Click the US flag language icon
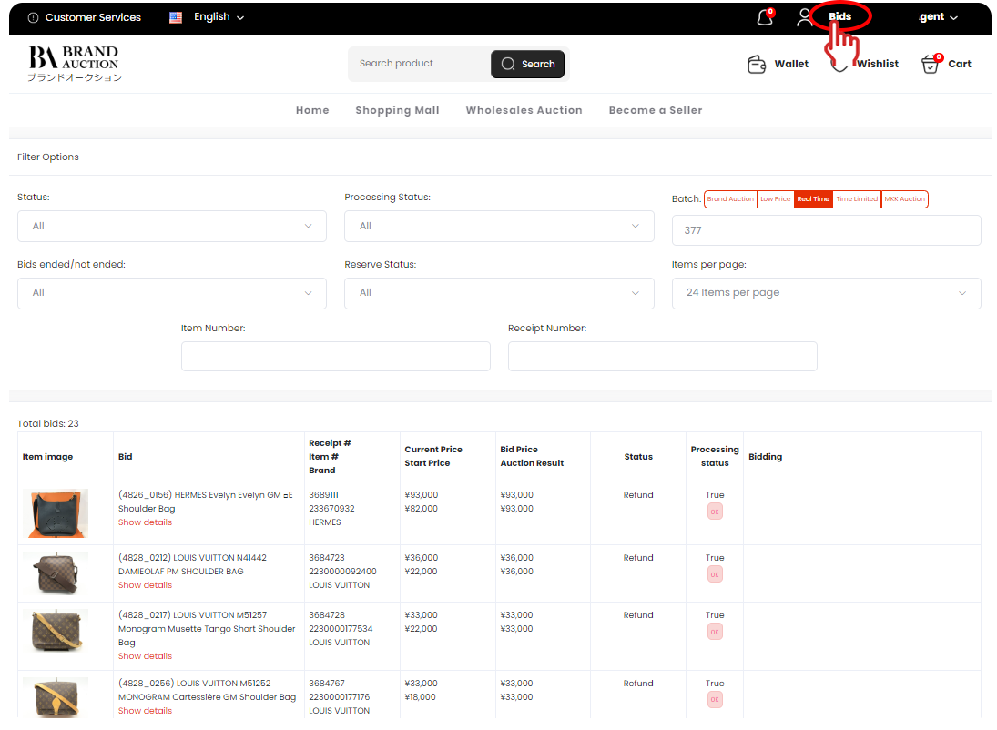This screenshot has width=997, height=730. click(x=176, y=18)
